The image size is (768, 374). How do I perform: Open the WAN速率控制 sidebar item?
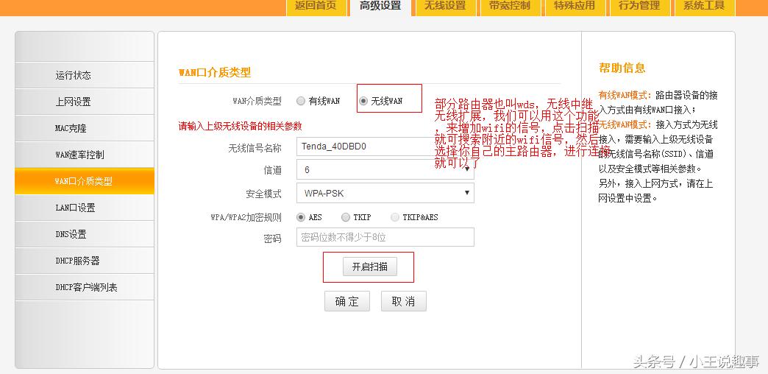pos(85,155)
